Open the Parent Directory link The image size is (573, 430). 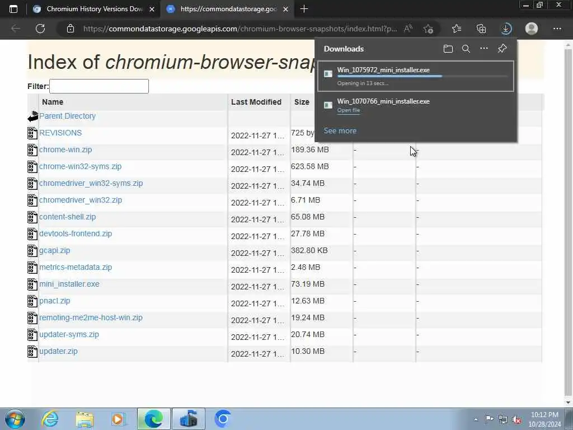[x=68, y=116]
